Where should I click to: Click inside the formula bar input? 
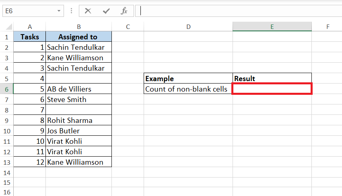point(239,11)
